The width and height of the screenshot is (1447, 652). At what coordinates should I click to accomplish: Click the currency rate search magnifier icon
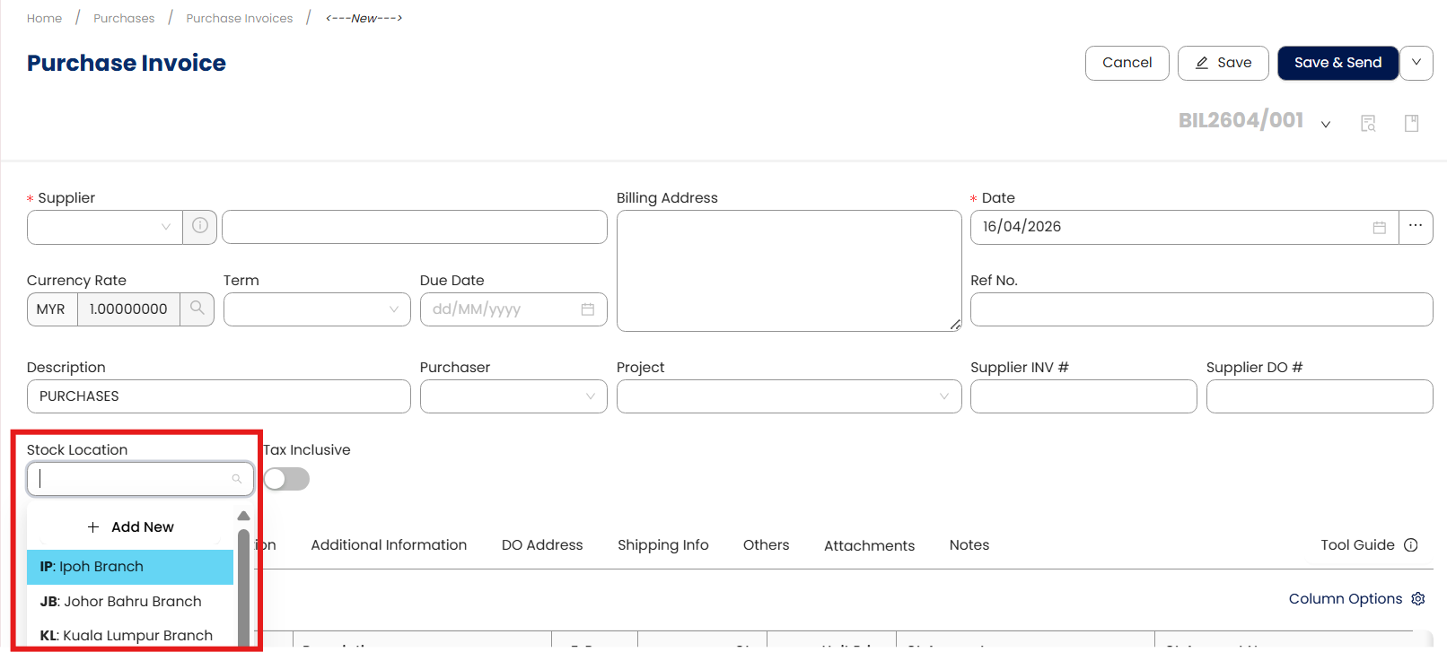[x=197, y=309]
